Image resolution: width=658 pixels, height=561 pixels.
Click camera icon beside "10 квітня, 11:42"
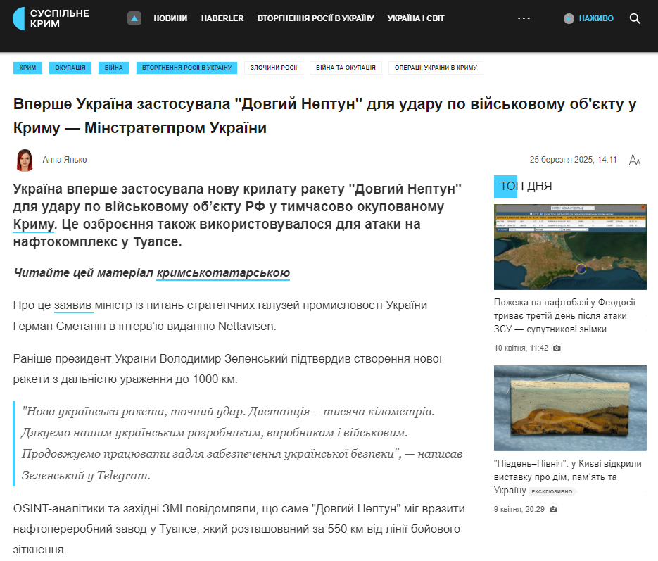[x=557, y=348]
